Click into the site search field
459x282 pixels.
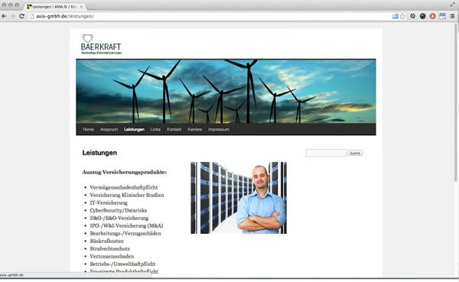[x=326, y=153]
